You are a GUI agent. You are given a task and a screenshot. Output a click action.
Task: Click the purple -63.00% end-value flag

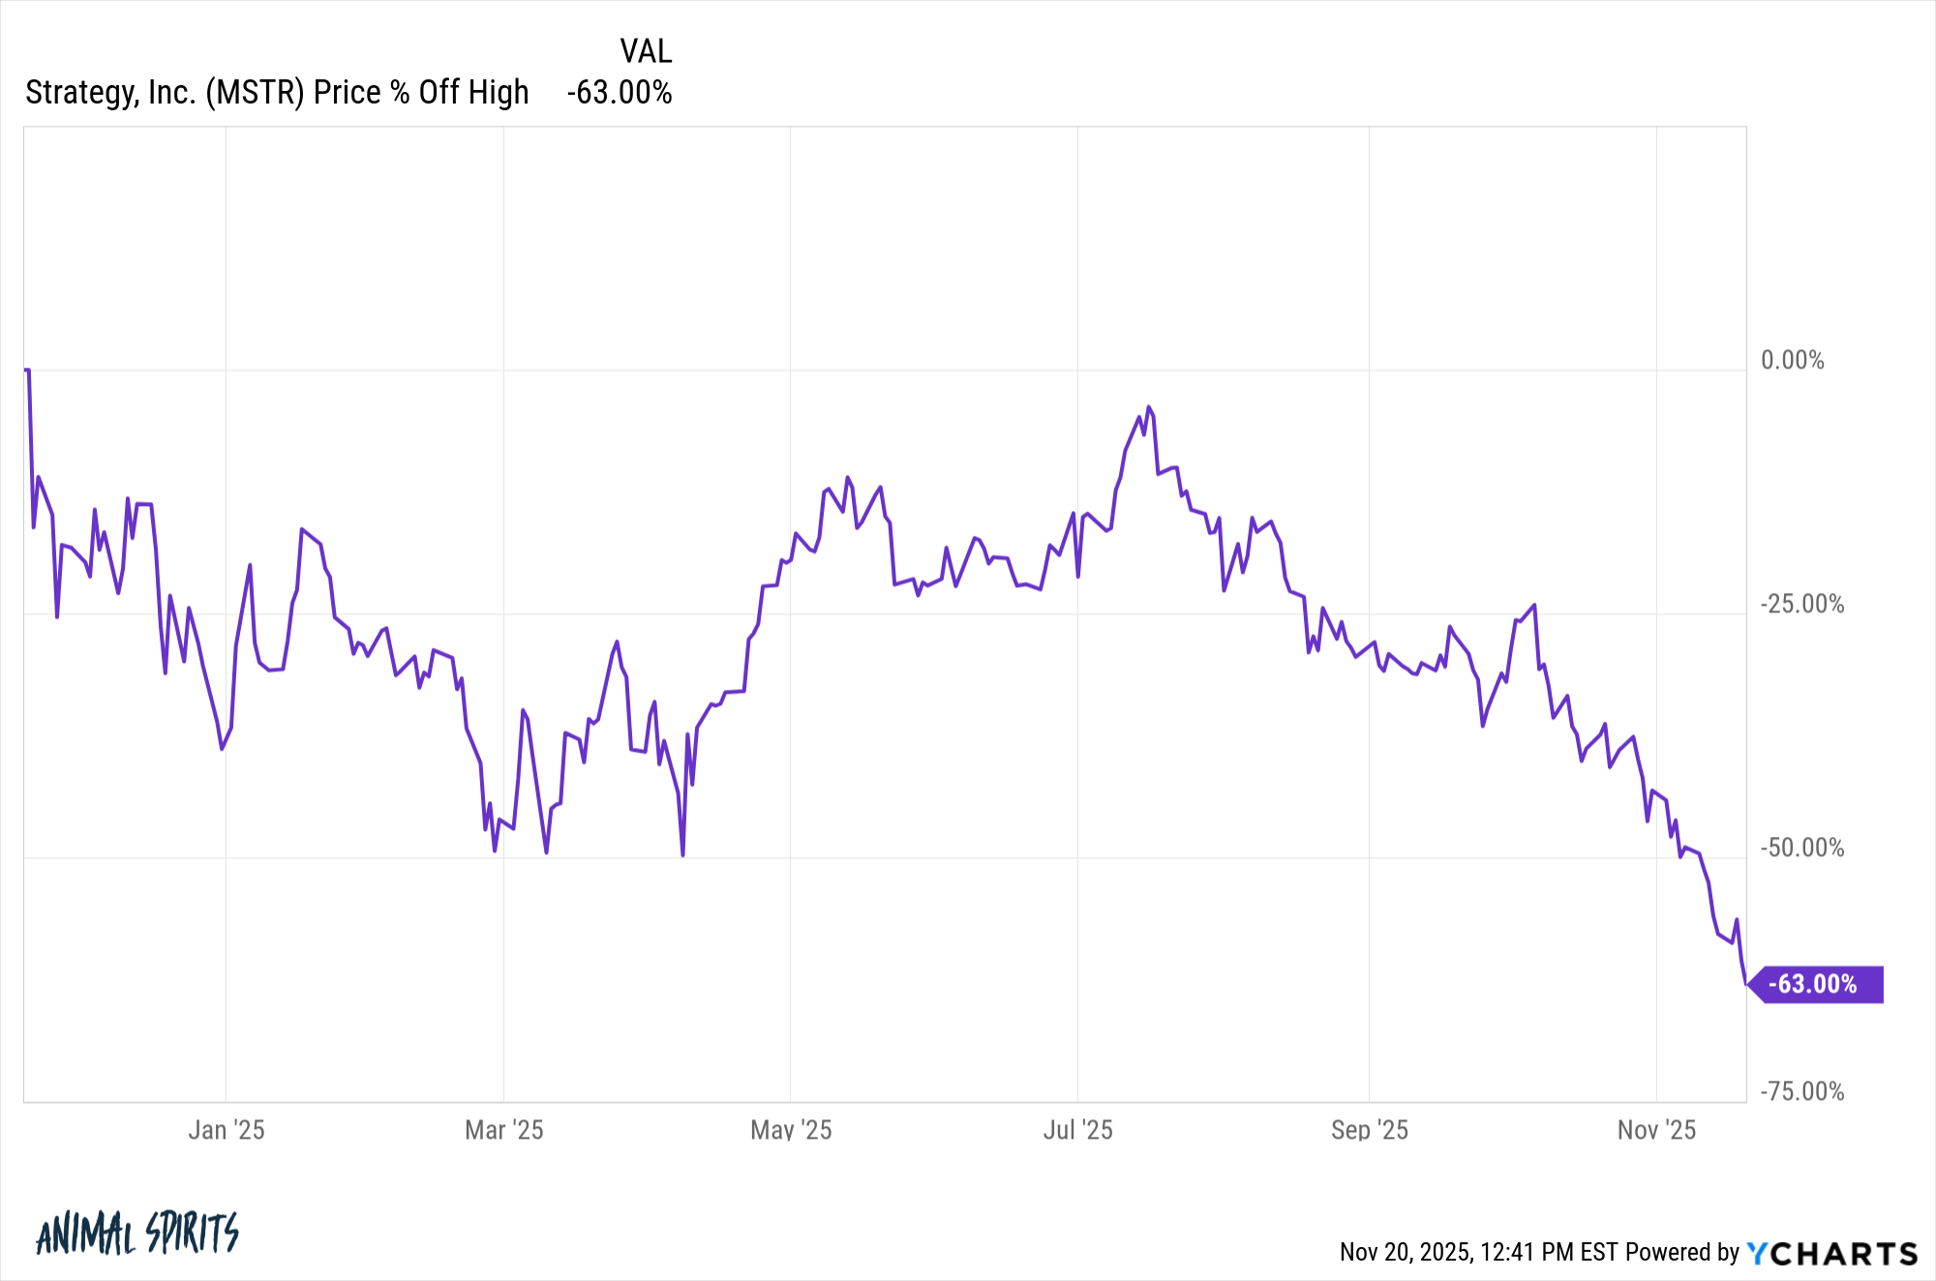[1817, 984]
